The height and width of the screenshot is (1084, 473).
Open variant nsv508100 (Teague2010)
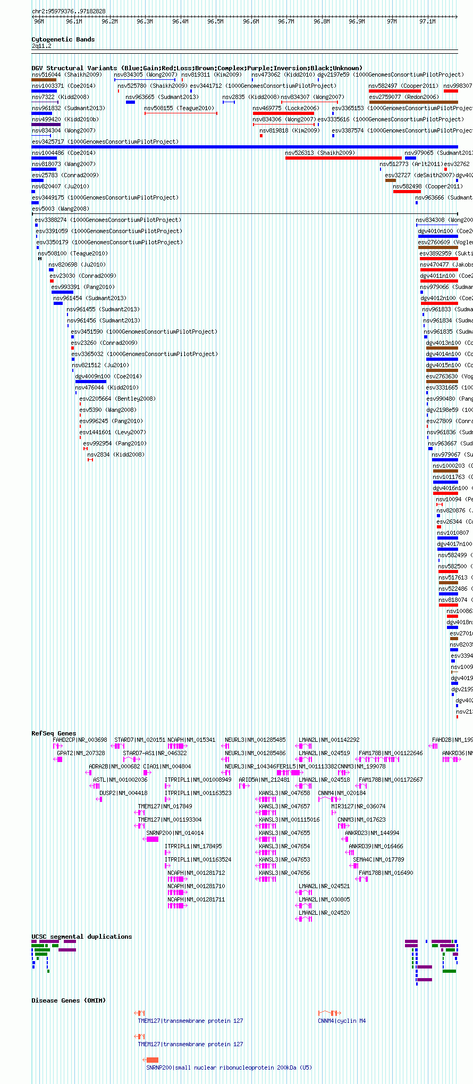click(x=73, y=253)
